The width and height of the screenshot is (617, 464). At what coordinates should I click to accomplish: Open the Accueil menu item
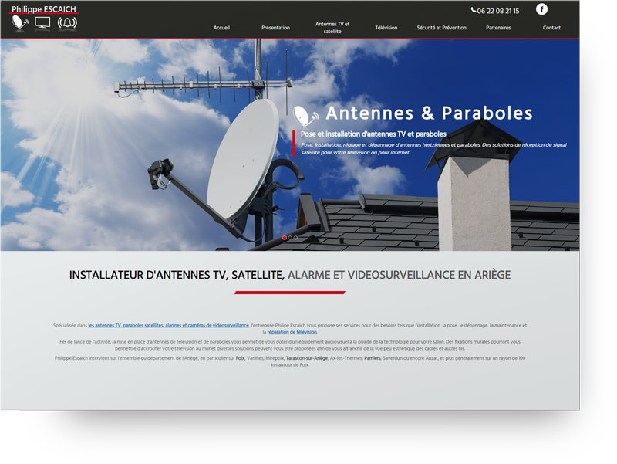(x=221, y=27)
